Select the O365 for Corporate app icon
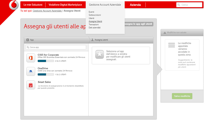Viewport: 213px width, 125px height. (31, 58)
